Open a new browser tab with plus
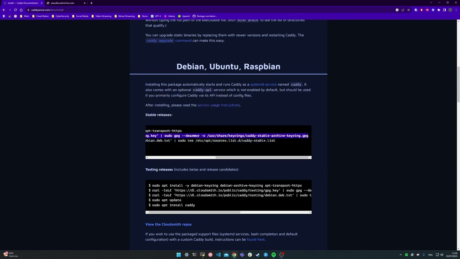This screenshot has height=259, width=460. [91, 3]
